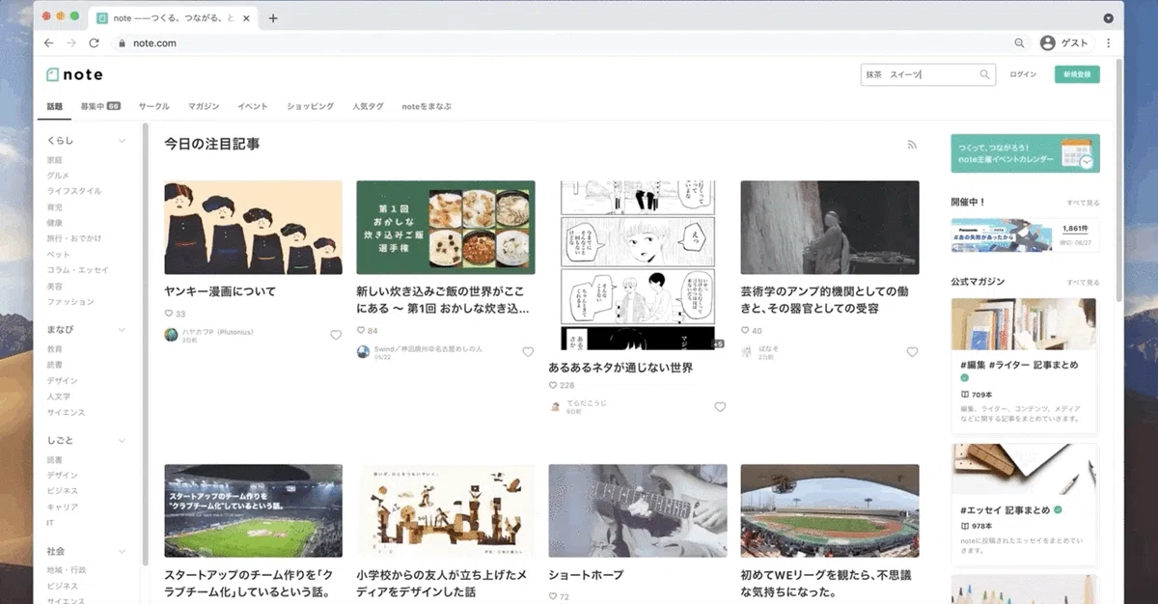Click すべて見る next to 開催中！
Screen dimensions: 1158x604
1083,204
